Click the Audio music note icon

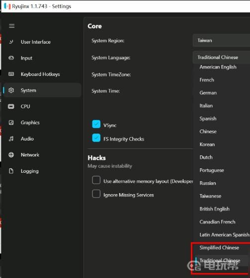tap(11, 139)
